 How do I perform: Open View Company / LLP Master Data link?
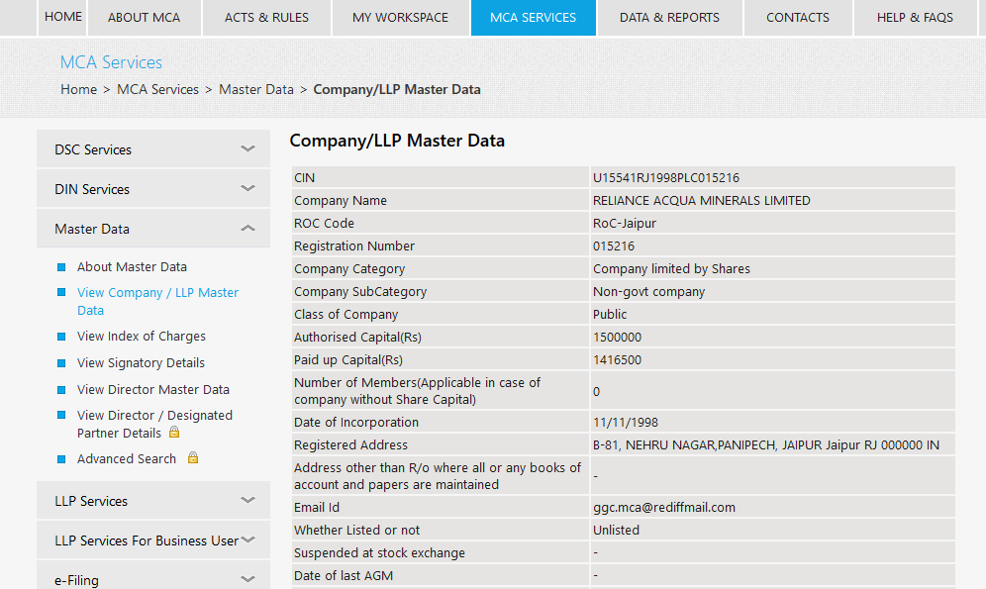click(157, 301)
